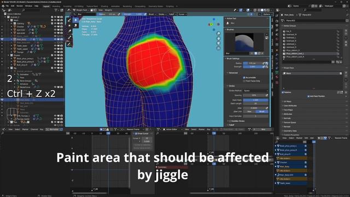
Task: Toggle Add Rest Position checkbox
Action: click(x=308, y=96)
